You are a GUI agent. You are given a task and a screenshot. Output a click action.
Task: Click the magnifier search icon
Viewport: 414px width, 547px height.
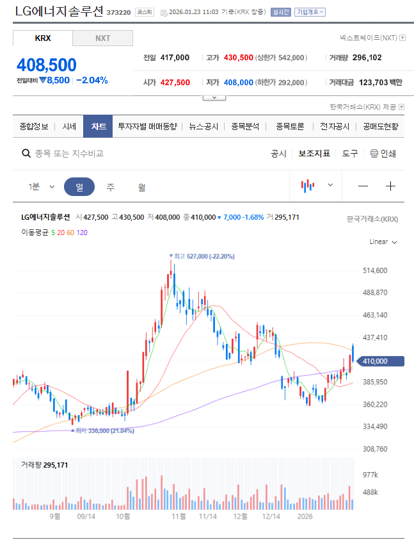(x=26, y=154)
